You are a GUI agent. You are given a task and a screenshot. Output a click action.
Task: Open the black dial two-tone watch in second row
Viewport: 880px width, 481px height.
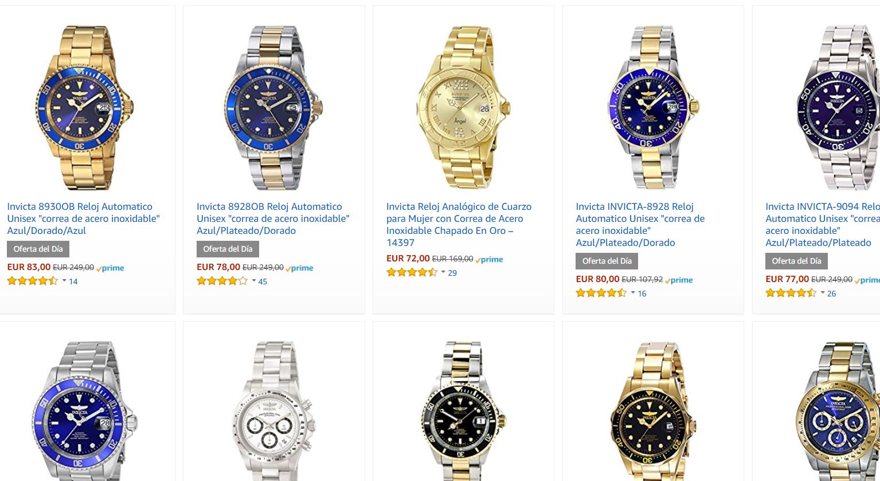(x=463, y=411)
